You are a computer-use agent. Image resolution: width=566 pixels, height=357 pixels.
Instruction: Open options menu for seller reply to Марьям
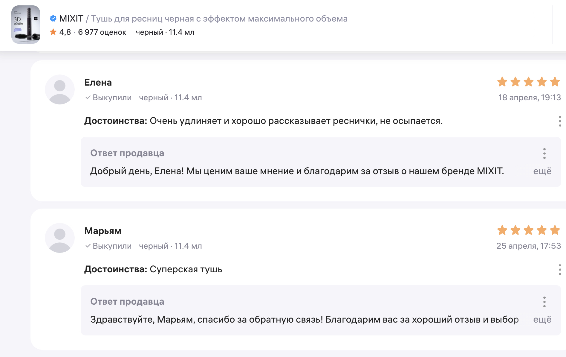tap(544, 302)
